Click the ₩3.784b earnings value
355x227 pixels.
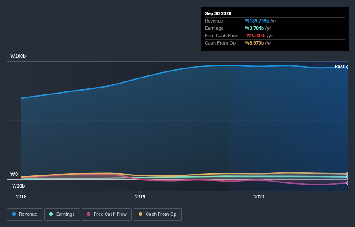click(x=254, y=28)
